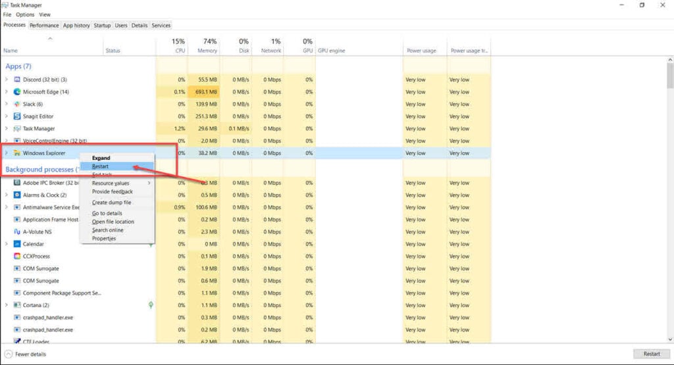Viewport: 674px width, 365px height.
Task: Select Go to details
Action: point(117,213)
